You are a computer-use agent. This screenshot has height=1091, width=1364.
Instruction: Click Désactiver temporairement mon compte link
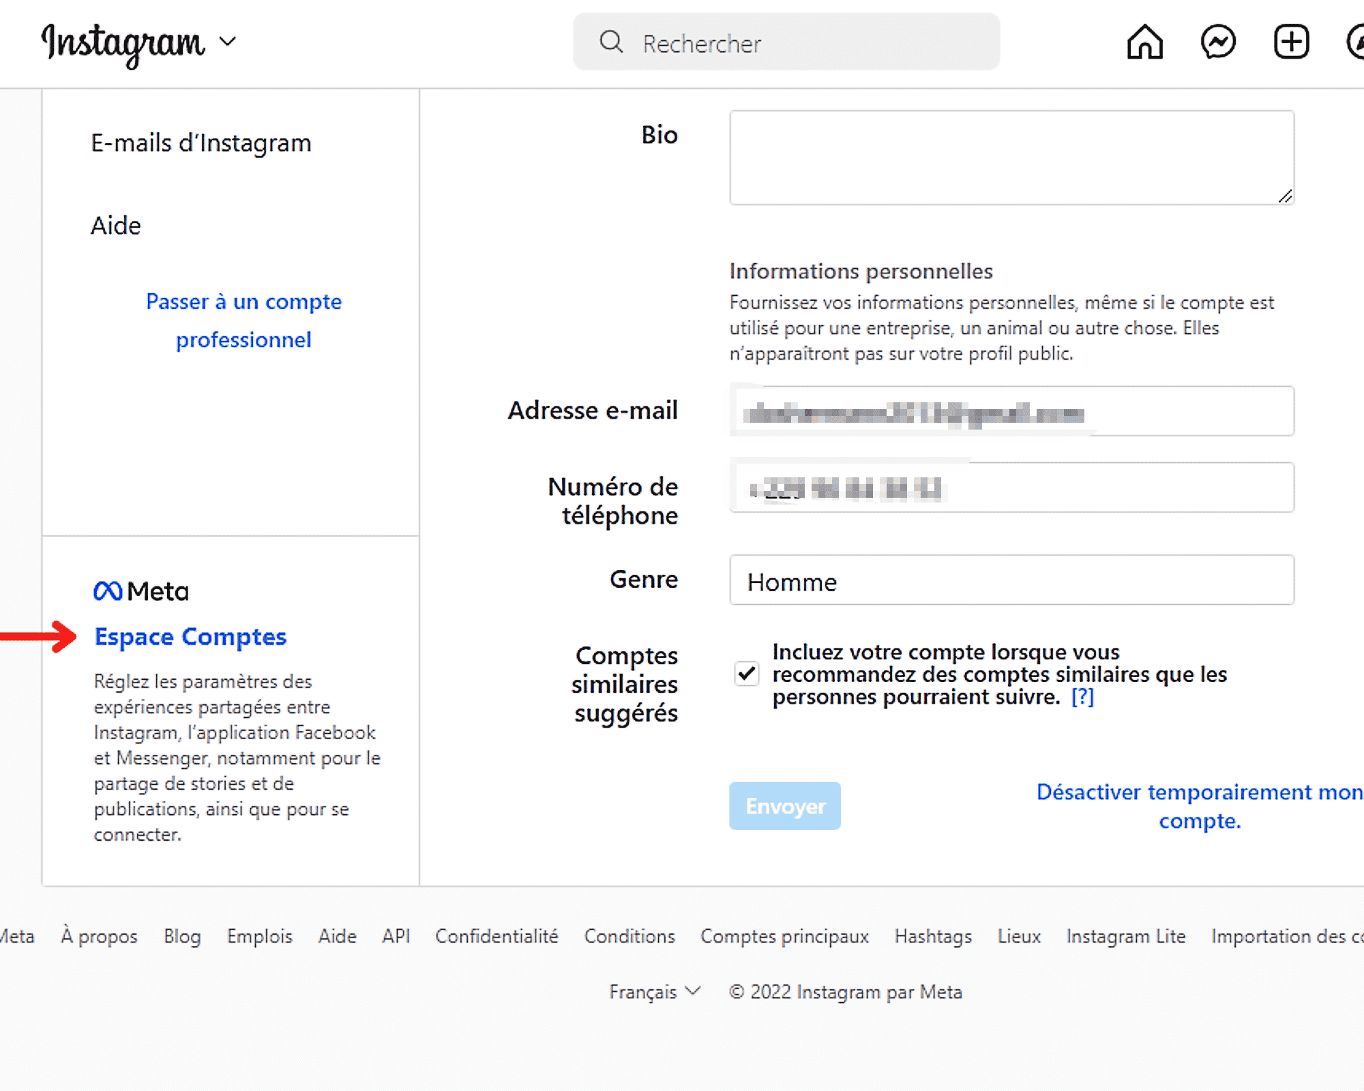(x=1200, y=806)
